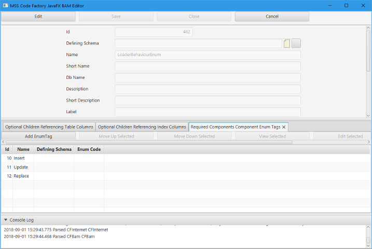The image size is (372, 249).
Task: Switch to Optional Children Referencing Table Columns tab
Action: pyautogui.click(x=49, y=127)
